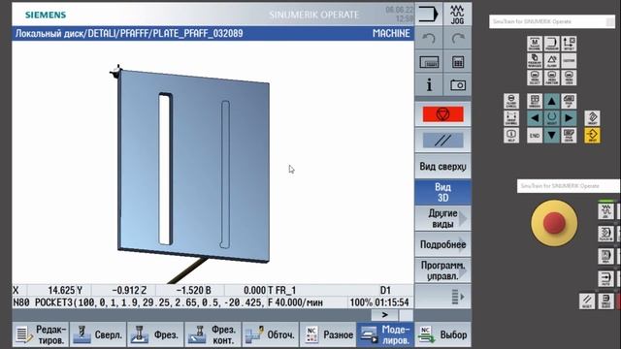Click the program path 'PLATE_PFAFF_032089' header
This screenshot has height=349, width=621.
[198, 33]
